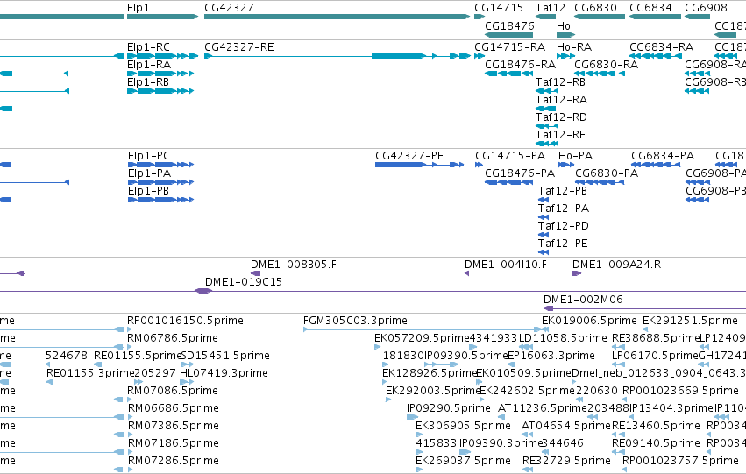The image size is (746, 474).
Task: Select the CG42327-RE transcript label
Action: [x=238, y=47]
